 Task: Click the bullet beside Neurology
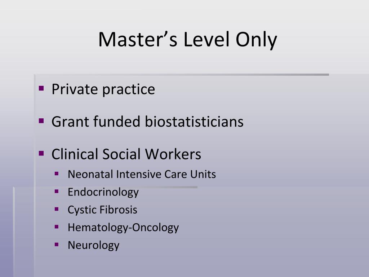pos(57,245)
